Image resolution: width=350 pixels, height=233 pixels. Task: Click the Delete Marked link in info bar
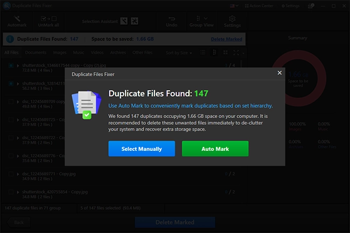[226, 39]
